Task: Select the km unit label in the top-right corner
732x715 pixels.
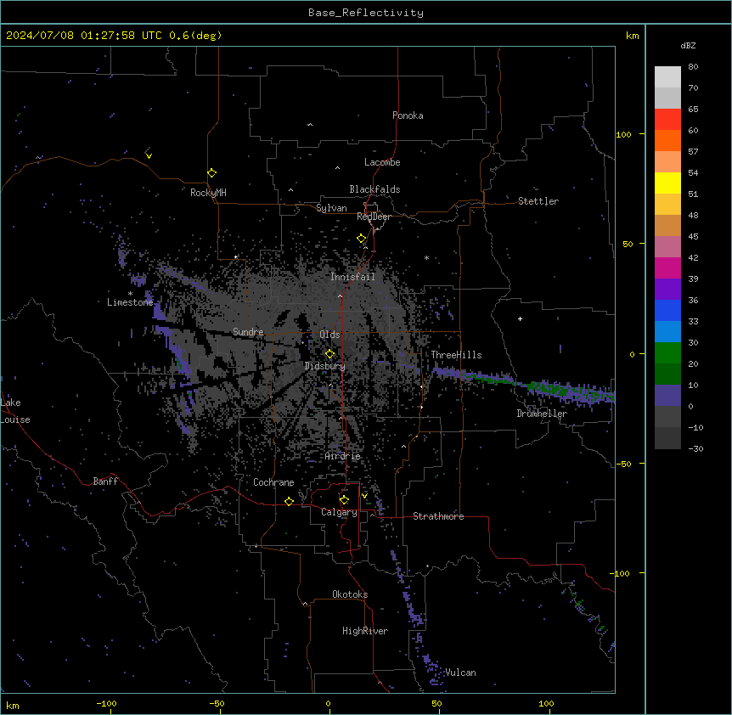Action: pyautogui.click(x=633, y=36)
